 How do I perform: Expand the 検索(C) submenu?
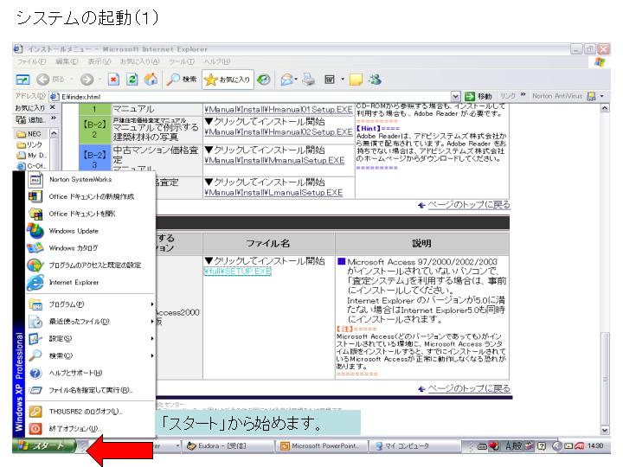(90, 355)
